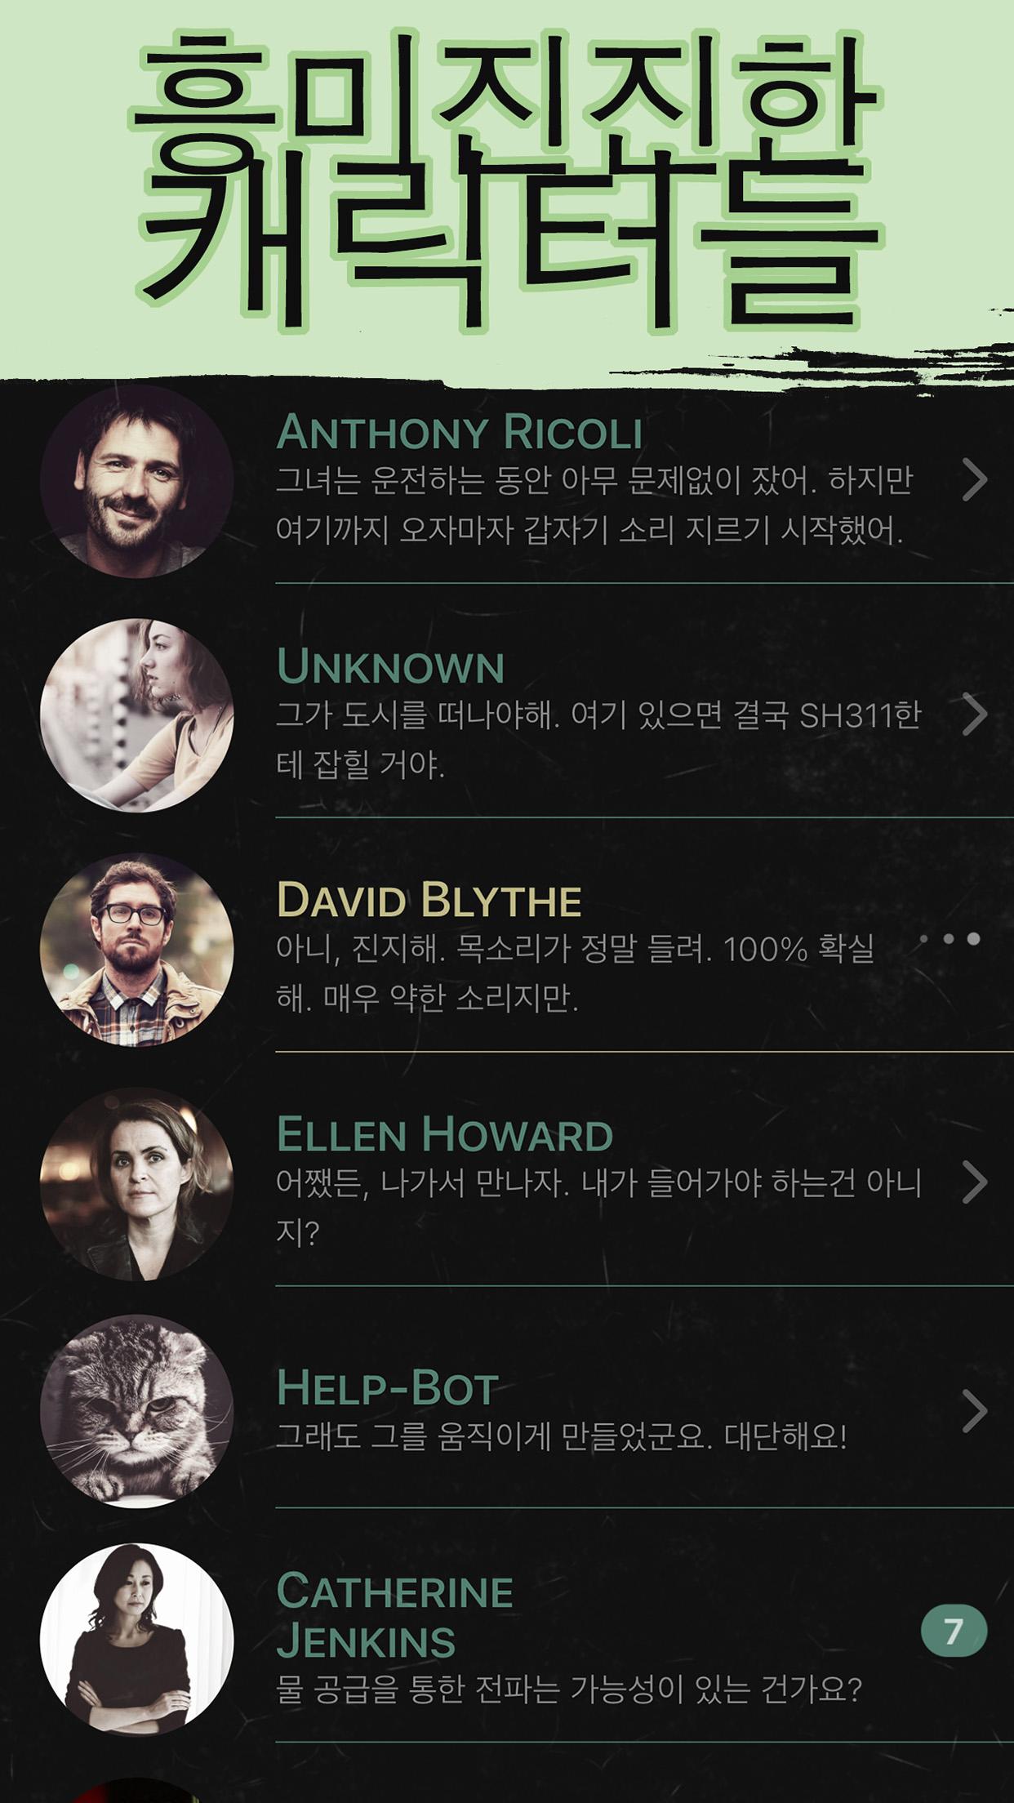Tap Catherine Jenkins' profile picture
1014x1803 pixels.
click(x=136, y=1640)
